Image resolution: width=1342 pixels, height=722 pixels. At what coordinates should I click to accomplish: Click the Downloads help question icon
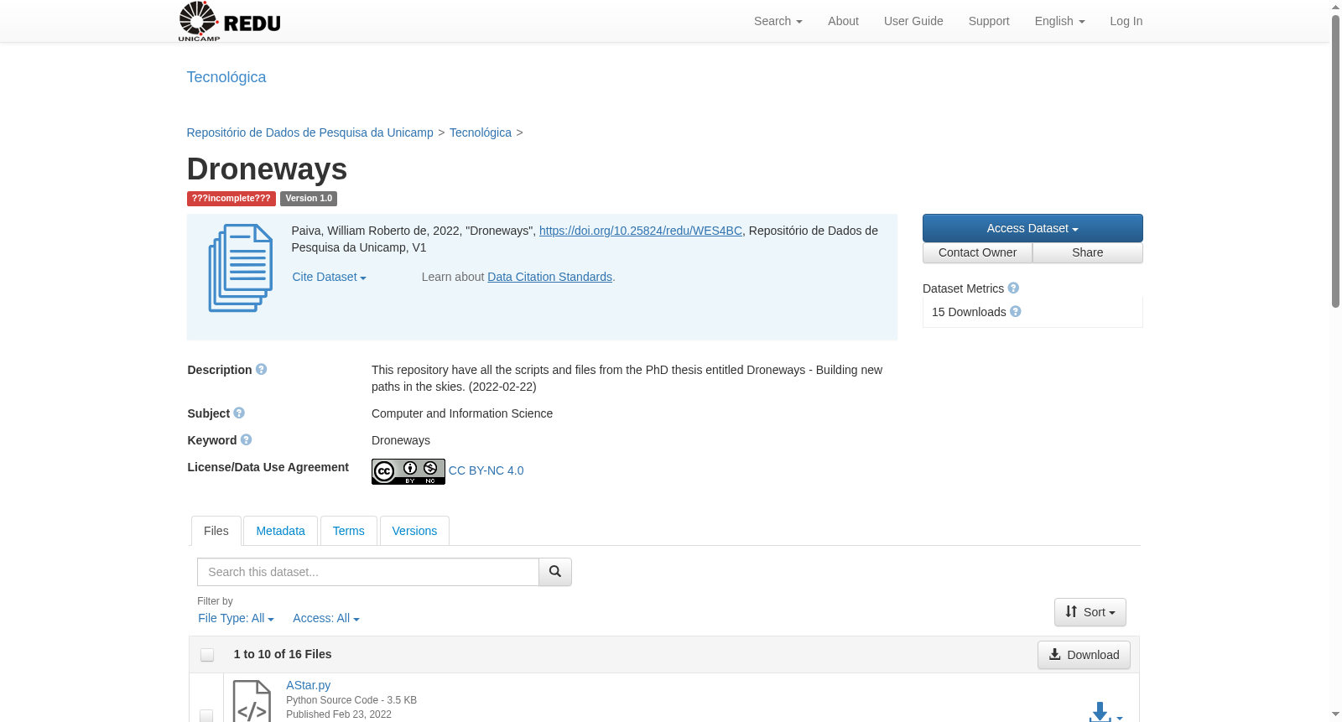(x=1016, y=311)
